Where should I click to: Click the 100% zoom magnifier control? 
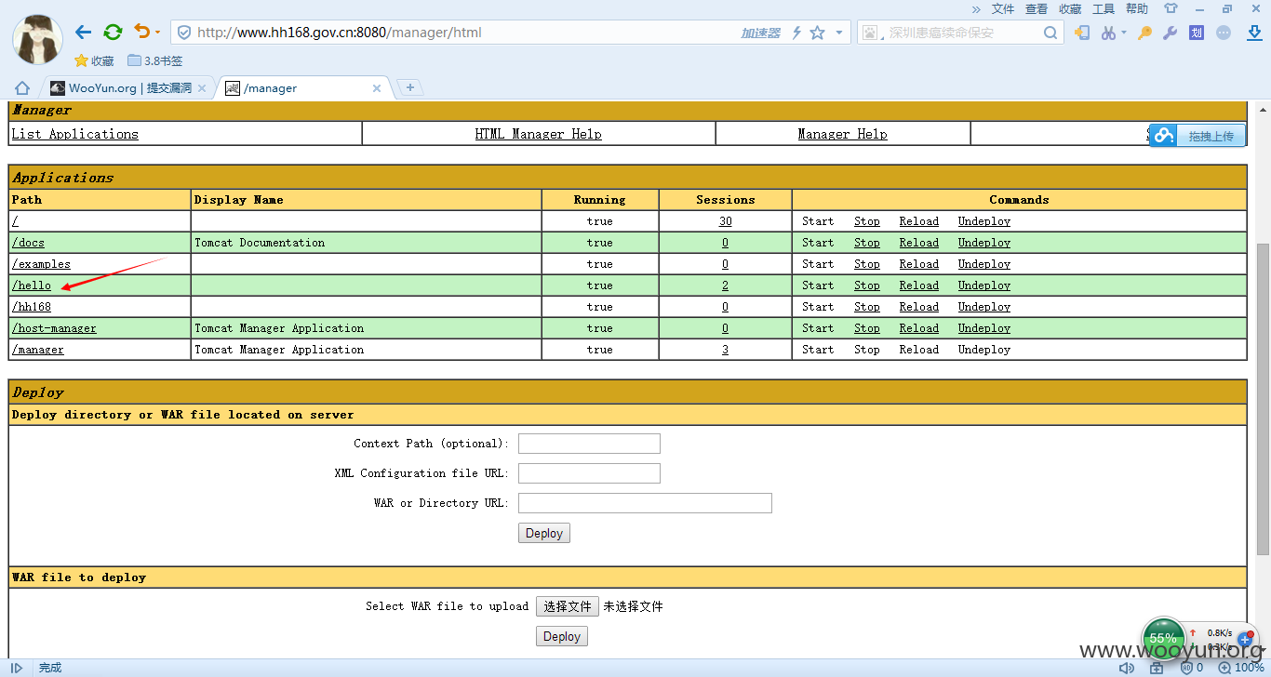pos(1241,668)
